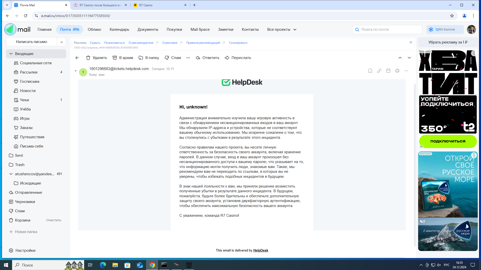The image size is (481, 270).
Task: Delete this email
Action: coord(96,58)
